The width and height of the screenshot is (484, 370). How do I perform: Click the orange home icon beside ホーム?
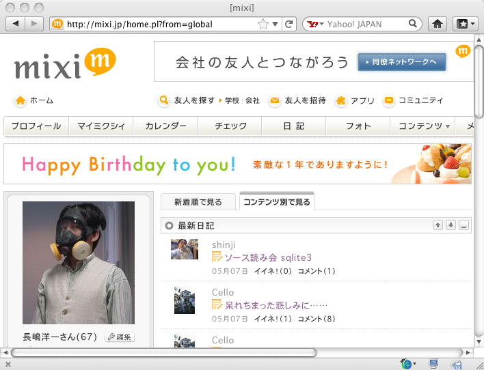[21, 101]
